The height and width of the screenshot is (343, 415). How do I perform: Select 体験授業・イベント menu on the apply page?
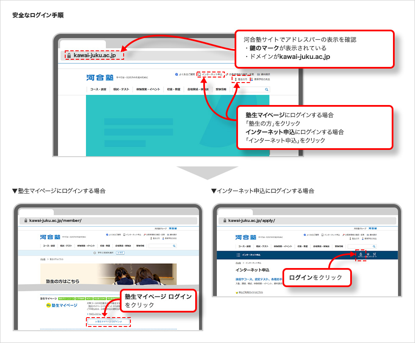[283, 246]
